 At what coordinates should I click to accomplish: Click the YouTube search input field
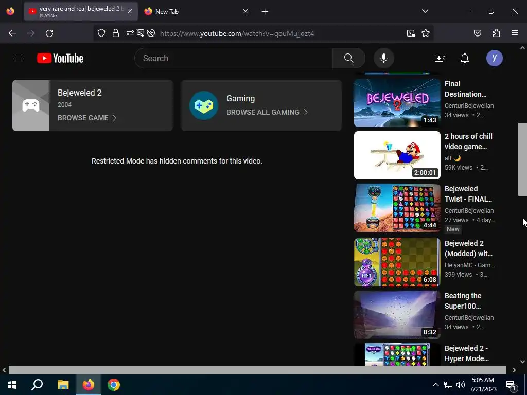click(234, 58)
